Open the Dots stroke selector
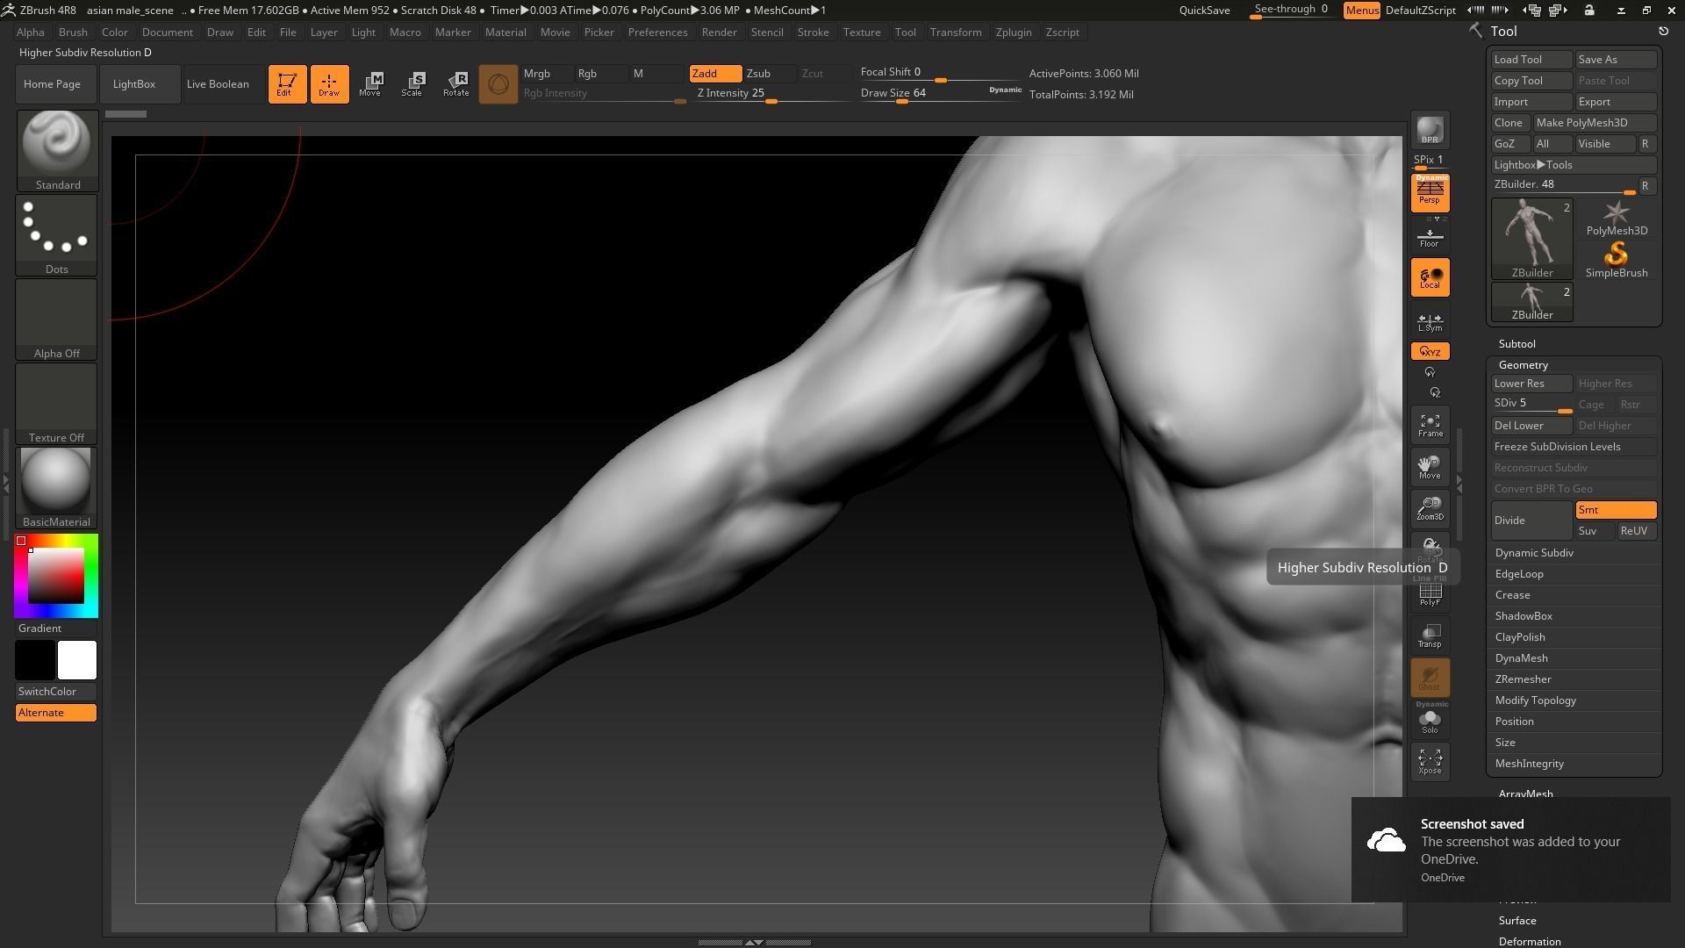The height and width of the screenshot is (948, 1685). [x=57, y=234]
